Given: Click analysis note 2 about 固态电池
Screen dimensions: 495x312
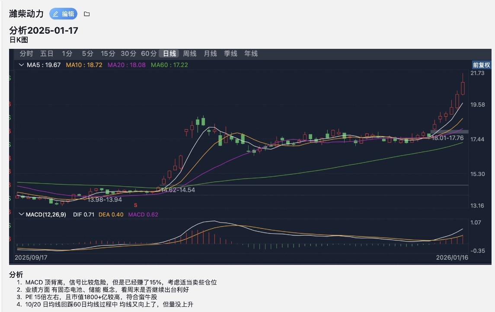Looking at the screenshot, I should point(107,290).
